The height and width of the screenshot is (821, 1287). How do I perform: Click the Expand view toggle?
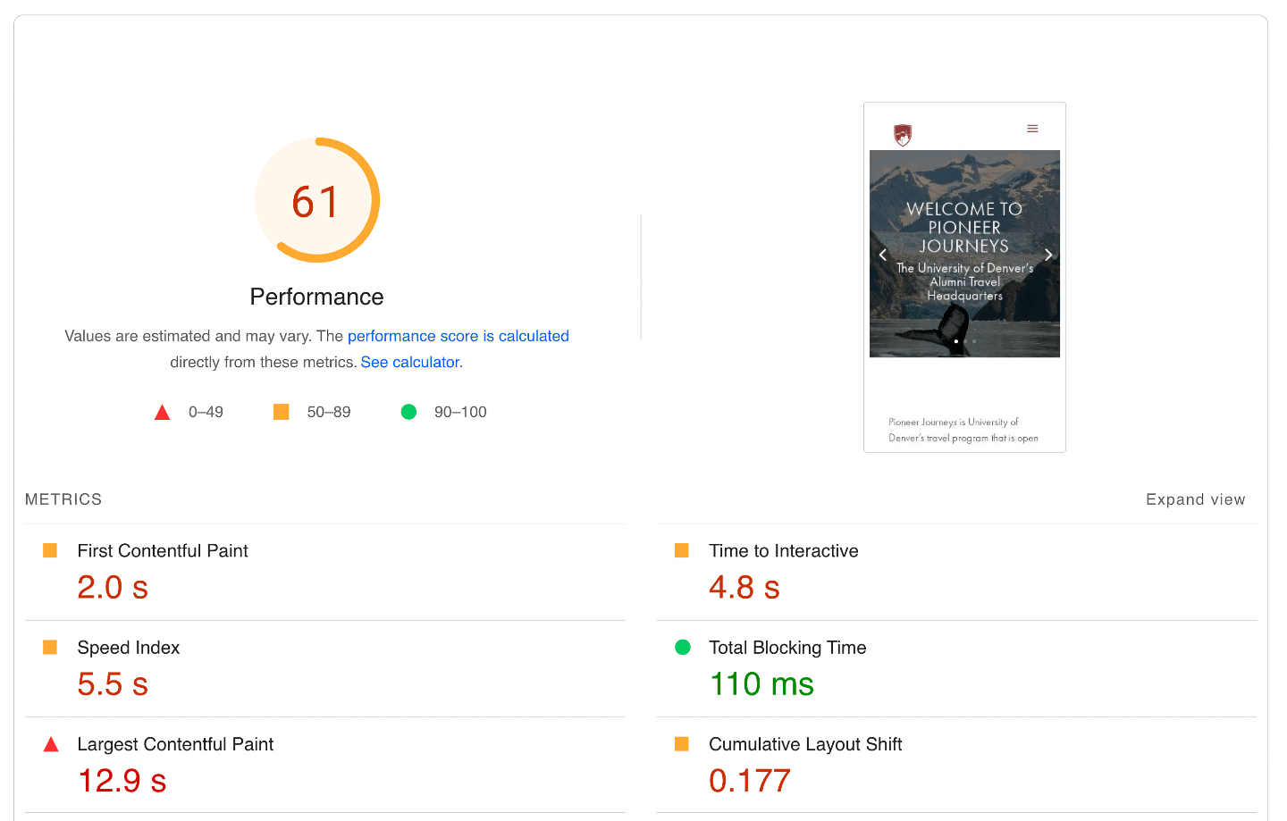click(x=1195, y=499)
